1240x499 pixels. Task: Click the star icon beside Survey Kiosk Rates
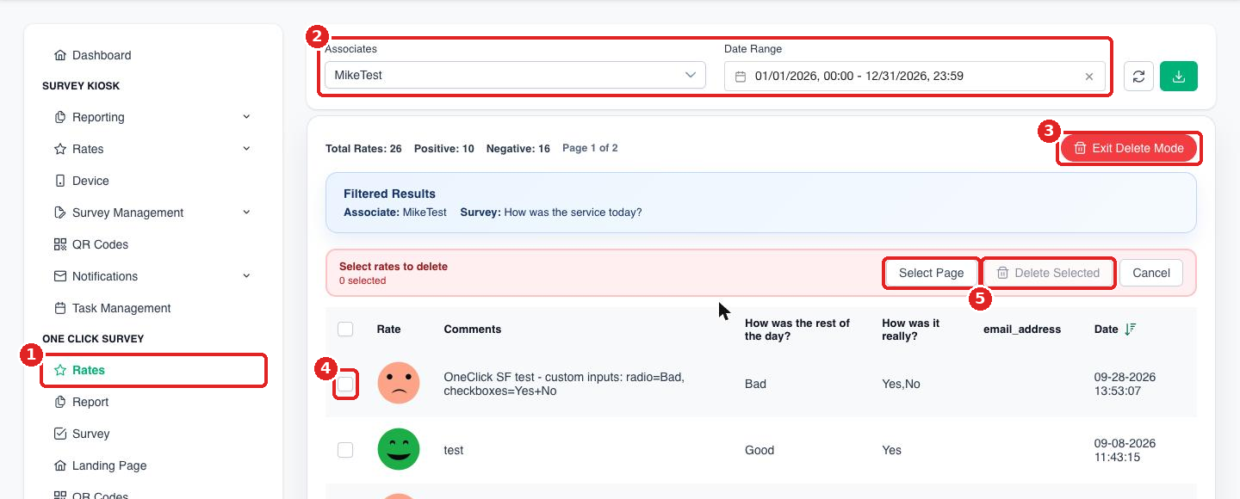[60, 149]
